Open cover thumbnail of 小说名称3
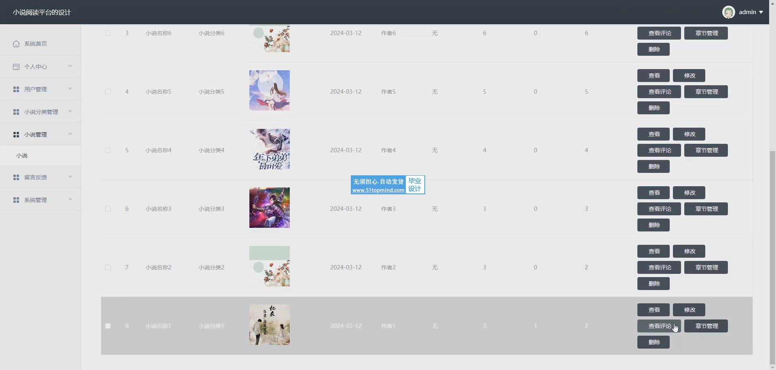 (x=270, y=208)
